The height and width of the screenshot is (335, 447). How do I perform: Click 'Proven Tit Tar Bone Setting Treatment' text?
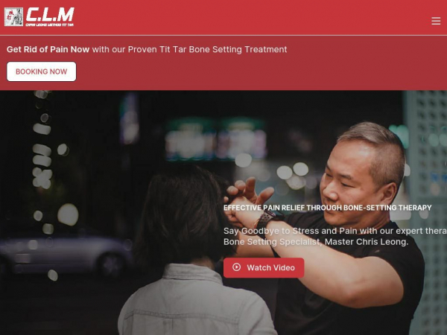207,49
